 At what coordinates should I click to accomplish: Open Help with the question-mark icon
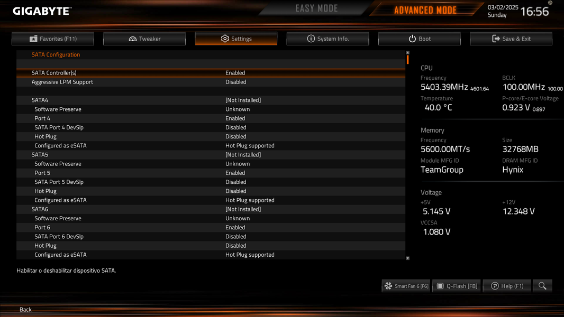pyautogui.click(x=507, y=286)
